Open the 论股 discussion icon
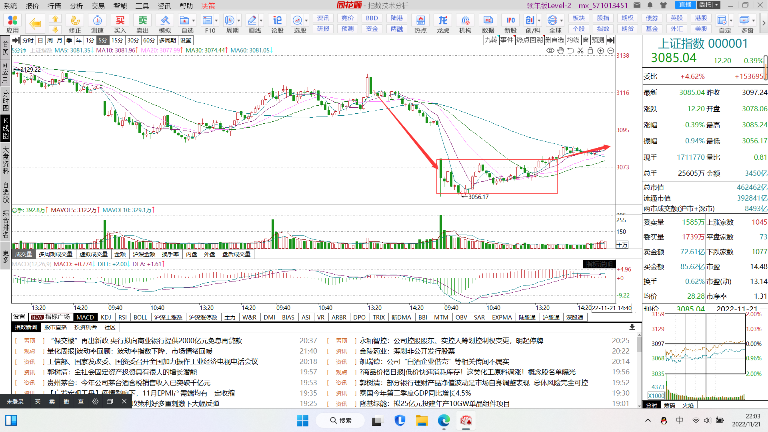 (x=277, y=24)
